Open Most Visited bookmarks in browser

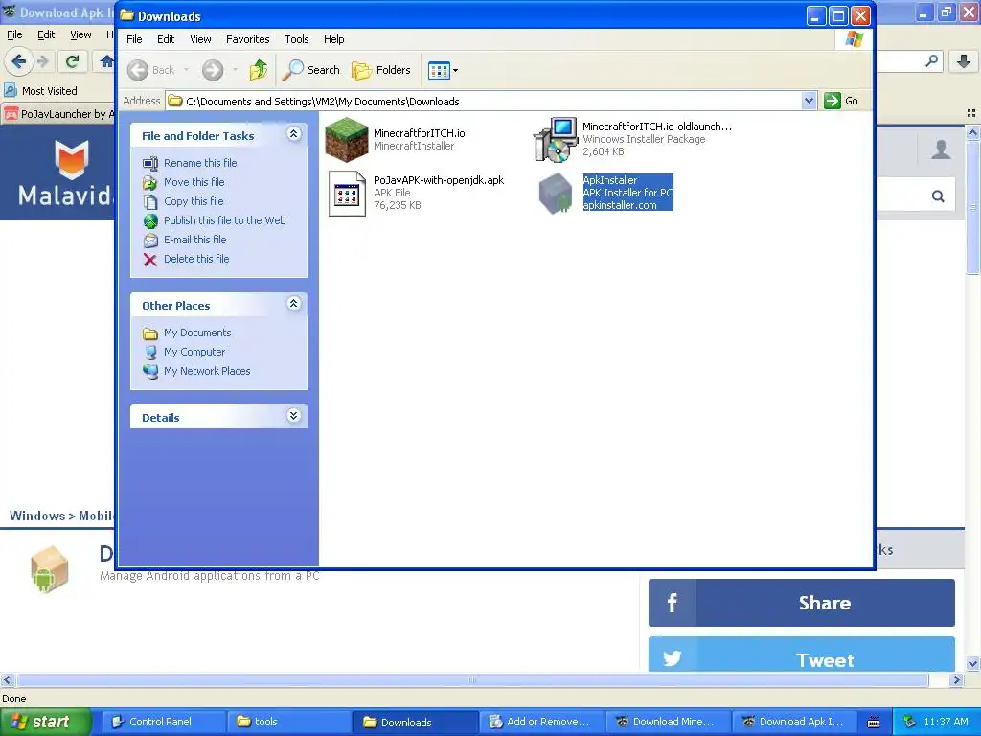[41, 91]
